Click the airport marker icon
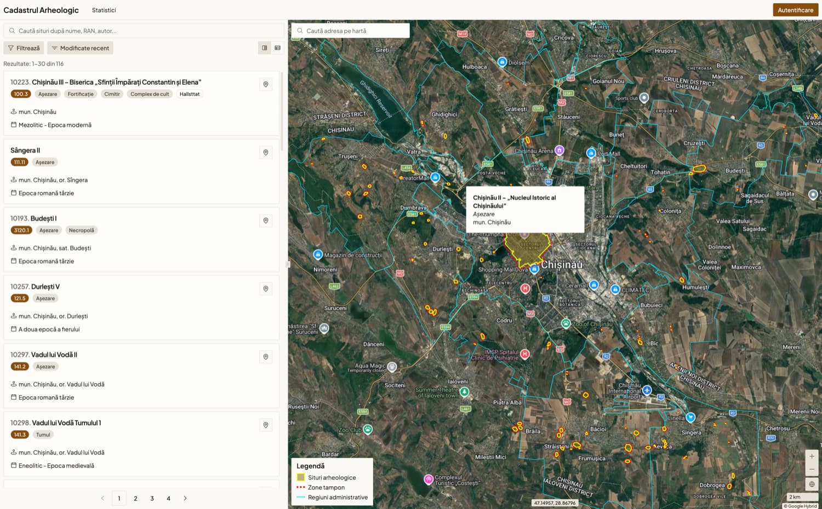This screenshot has width=822, height=509. [647, 390]
